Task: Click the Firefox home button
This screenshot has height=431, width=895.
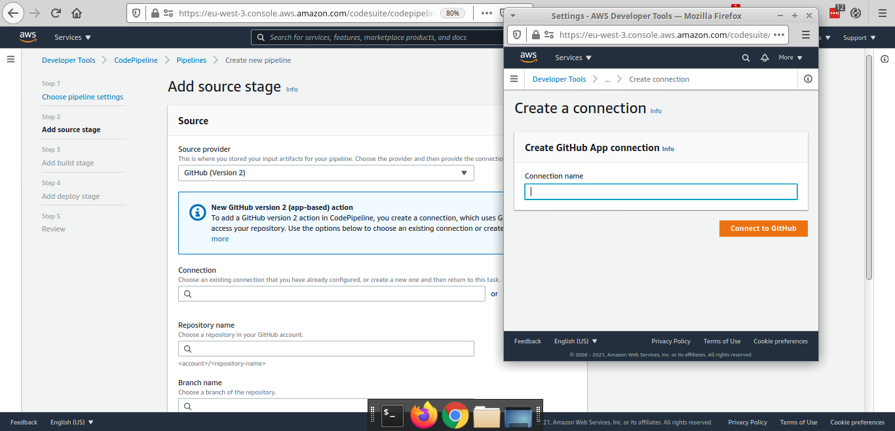Action: click(x=77, y=13)
